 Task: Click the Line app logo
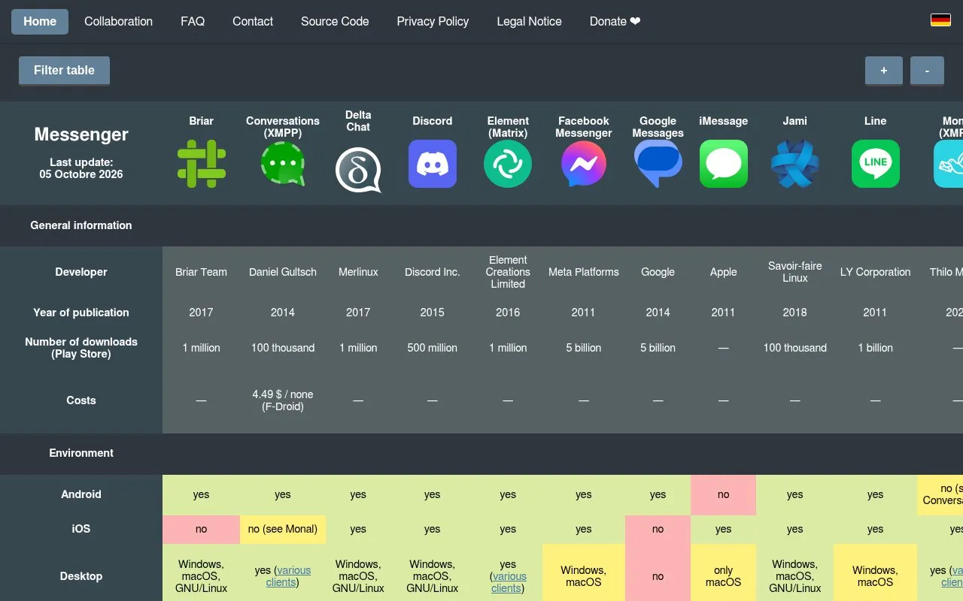click(876, 164)
